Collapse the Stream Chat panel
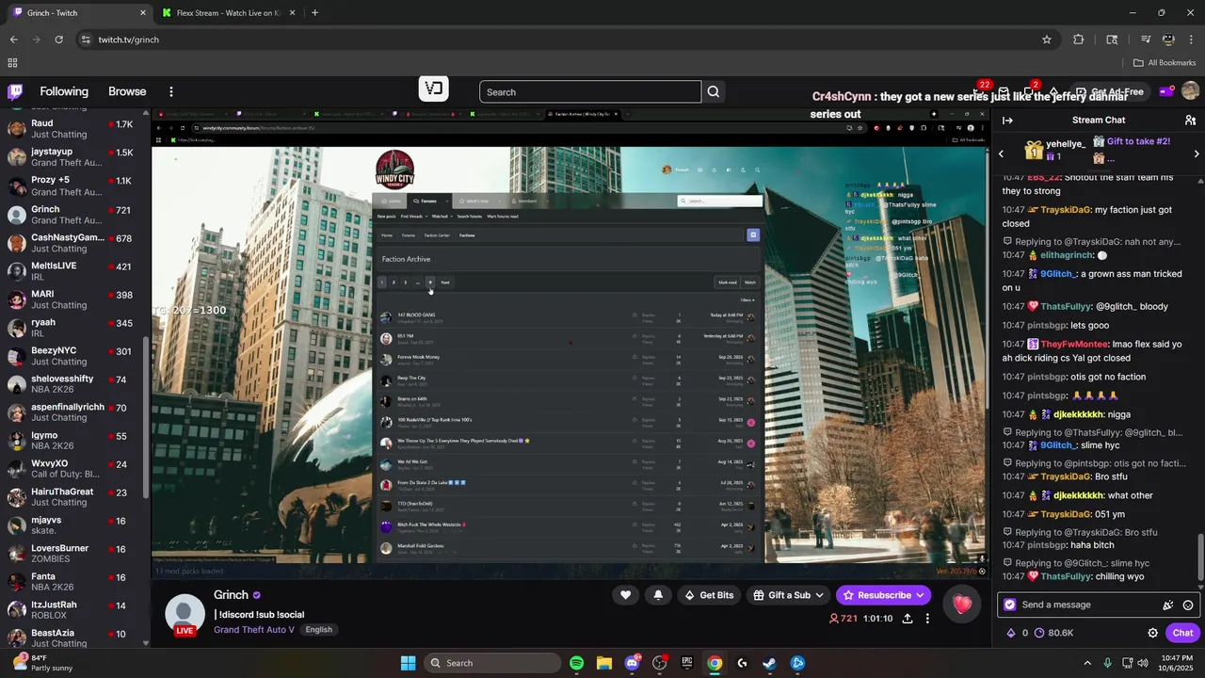1205x678 pixels. pos(1007,121)
